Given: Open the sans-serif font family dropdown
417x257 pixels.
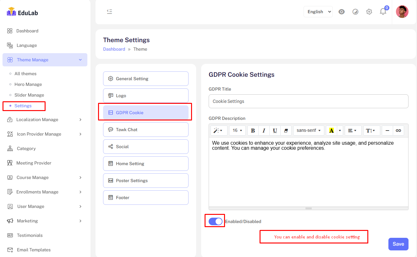Looking at the screenshot, I should coord(308,131).
